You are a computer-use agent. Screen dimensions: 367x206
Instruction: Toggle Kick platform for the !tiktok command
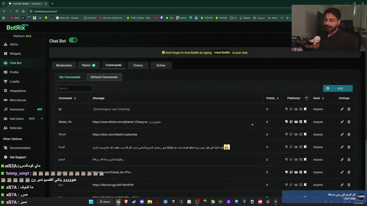coord(305,122)
